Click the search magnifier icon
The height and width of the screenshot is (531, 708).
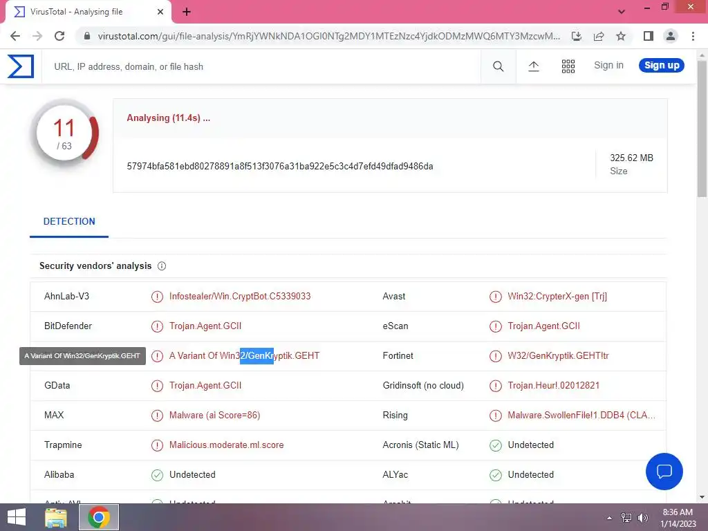[498, 66]
